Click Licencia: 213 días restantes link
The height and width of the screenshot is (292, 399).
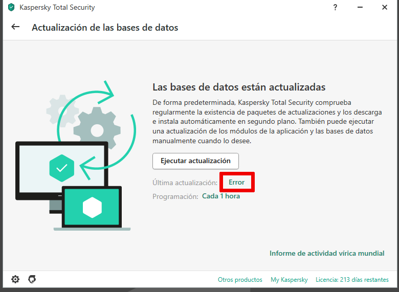pyautogui.click(x=352, y=280)
